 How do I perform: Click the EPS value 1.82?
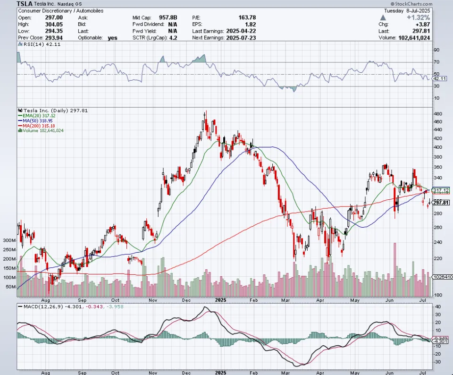[250, 24]
